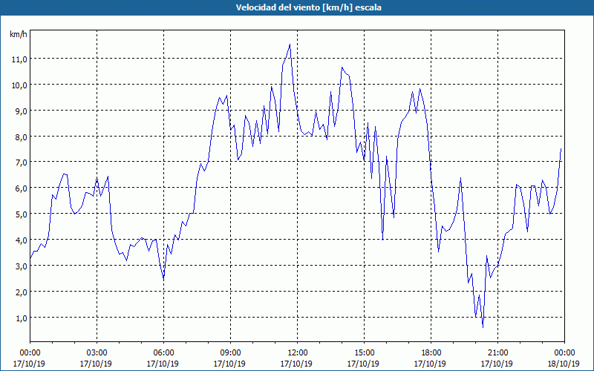Image resolution: width=594 pixels, height=371 pixels.
Task: Select the 1,0 y-axis value
Action: click(x=21, y=318)
